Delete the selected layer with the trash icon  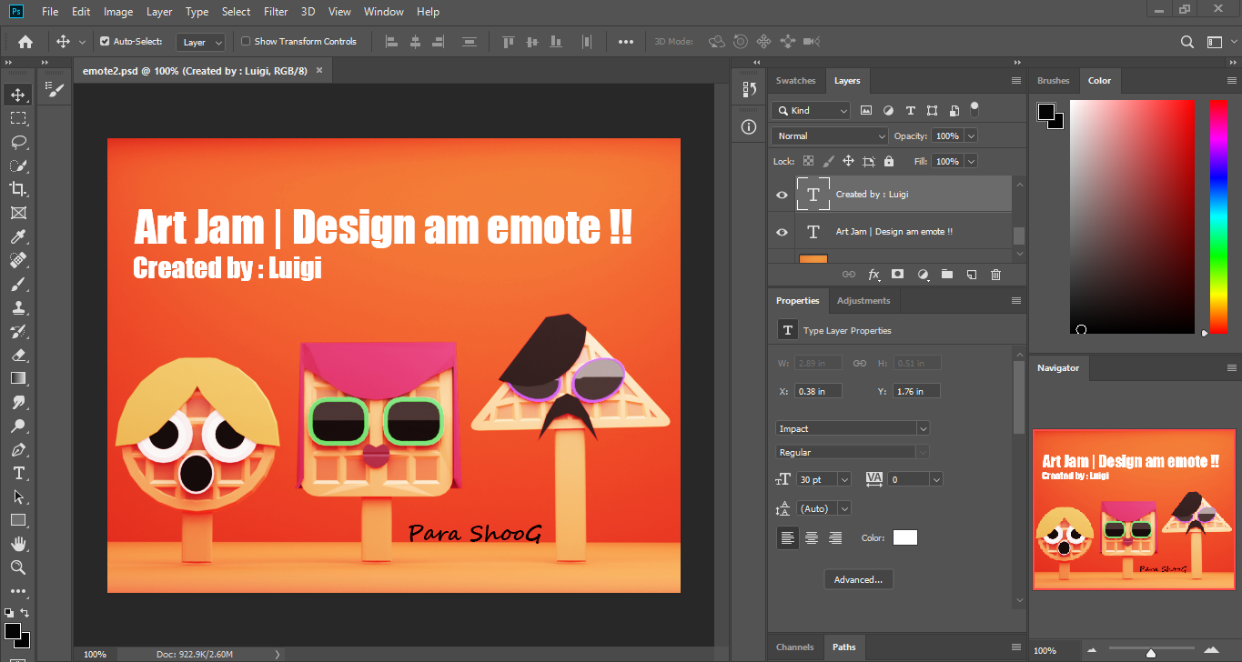[x=995, y=274]
